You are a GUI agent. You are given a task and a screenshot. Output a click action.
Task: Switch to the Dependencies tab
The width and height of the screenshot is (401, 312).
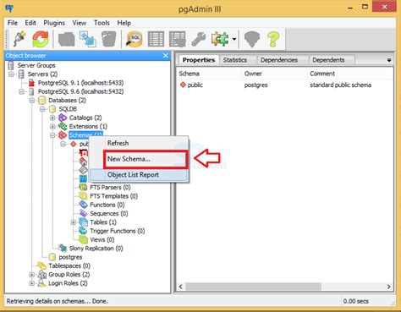[279, 60]
